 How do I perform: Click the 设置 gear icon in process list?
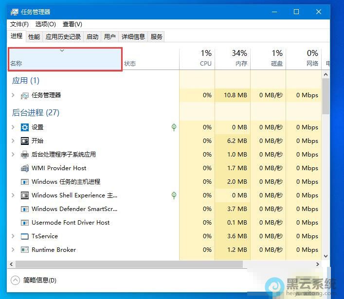[25, 127]
